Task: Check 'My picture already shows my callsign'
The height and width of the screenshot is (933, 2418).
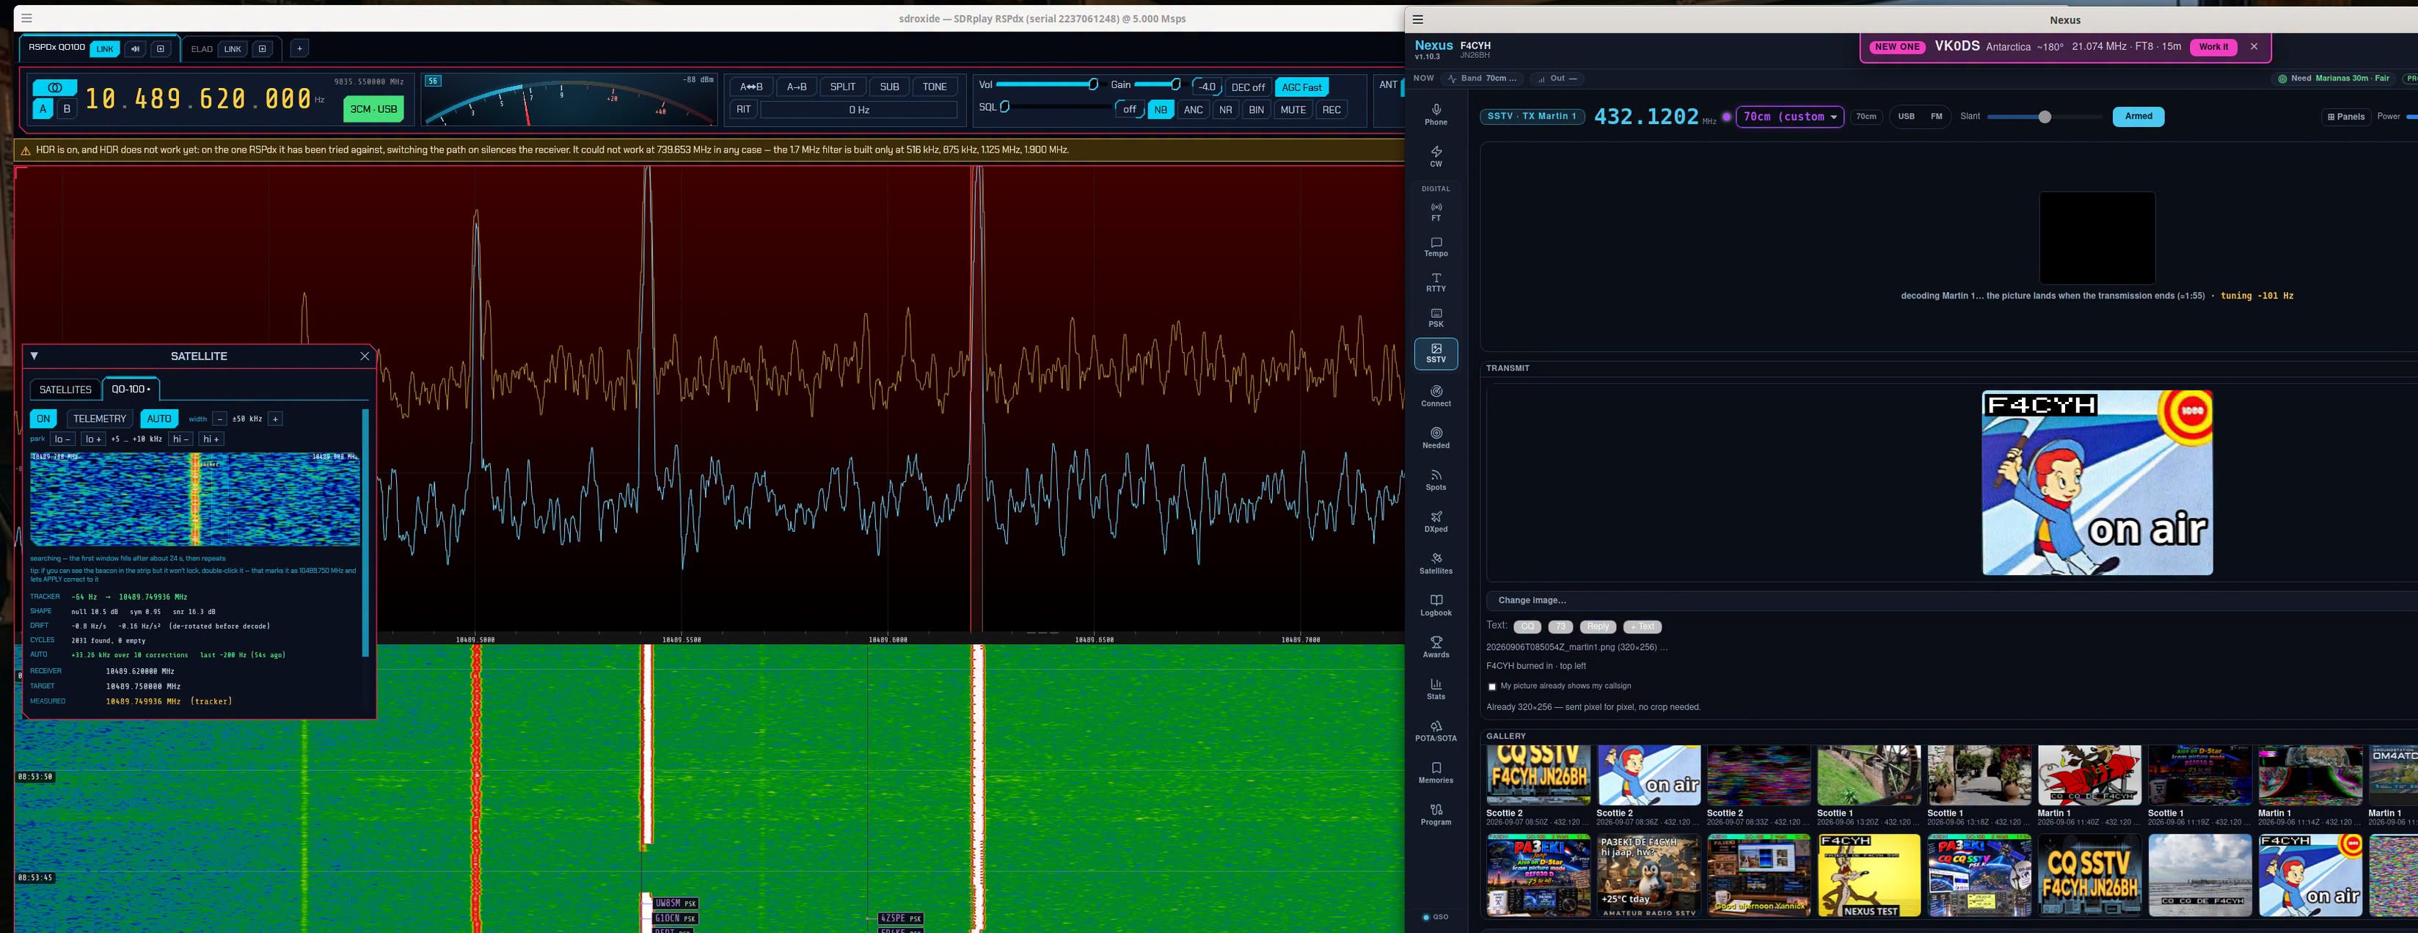Action: pos(1491,686)
